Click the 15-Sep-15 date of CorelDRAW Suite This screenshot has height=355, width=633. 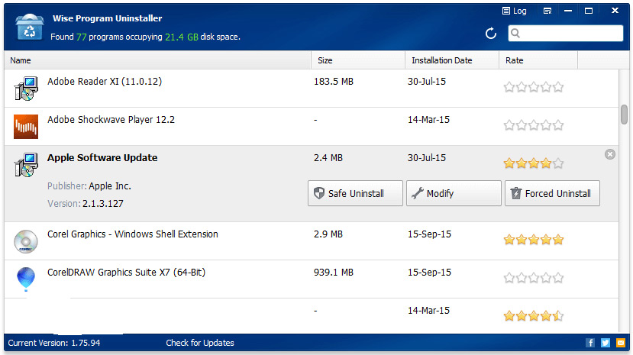pyautogui.click(x=429, y=273)
